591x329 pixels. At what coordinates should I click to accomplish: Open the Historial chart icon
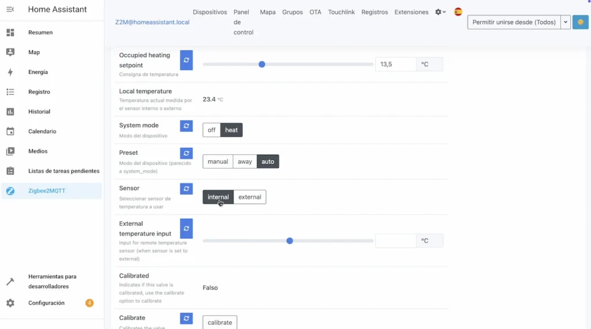click(10, 111)
